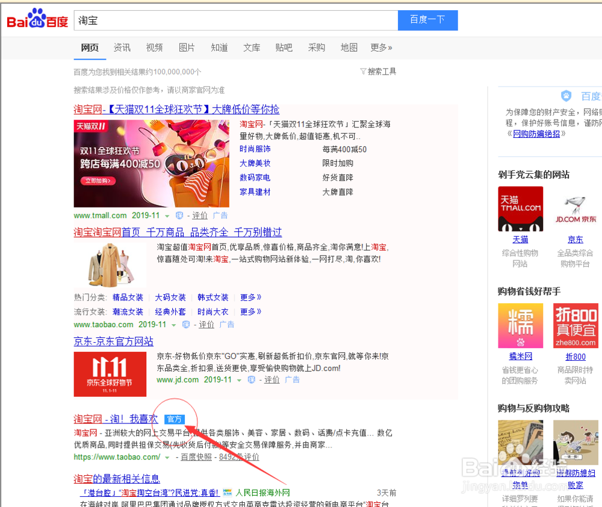The image size is (602, 507).
Task: Expand dropdown arrow beside www.tmall.com
Action: point(167,217)
